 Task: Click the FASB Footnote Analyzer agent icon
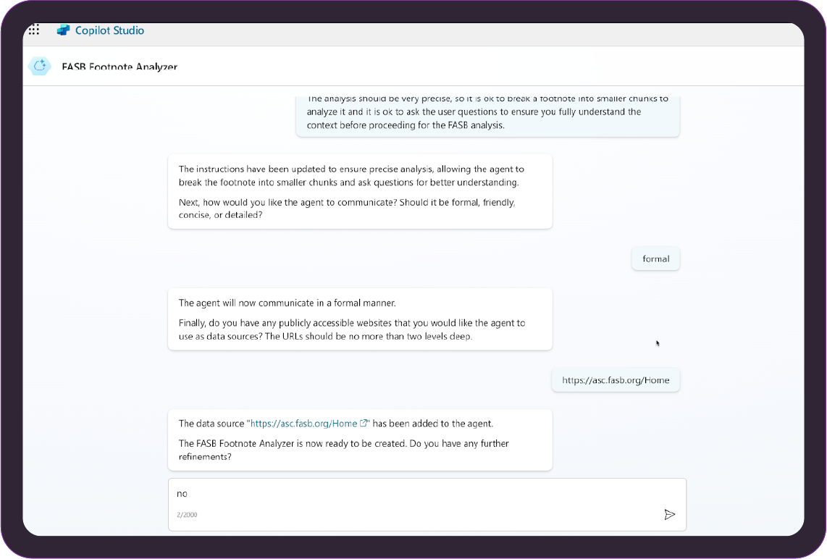pos(40,66)
